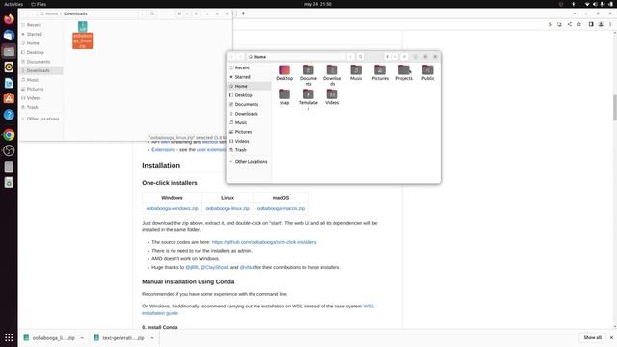The height and width of the screenshot is (347, 617).
Task: Open the browser profile icon
Action: 601,24
